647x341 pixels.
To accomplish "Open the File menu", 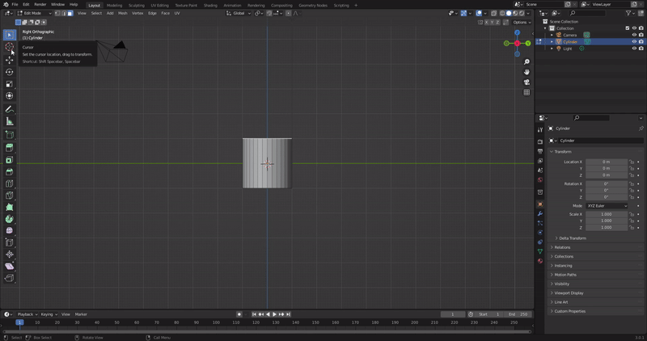I will (15, 4).
